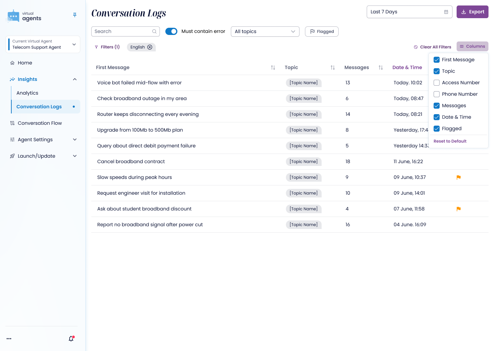Export the conversation logs
The height and width of the screenshot is (351, 494).
click(x=472, y=12)
